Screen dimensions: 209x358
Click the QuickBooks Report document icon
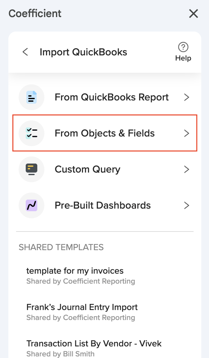click(x=32, y=97)
